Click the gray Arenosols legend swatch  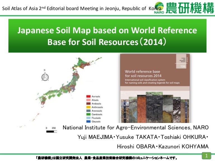(x=88, y=111)
